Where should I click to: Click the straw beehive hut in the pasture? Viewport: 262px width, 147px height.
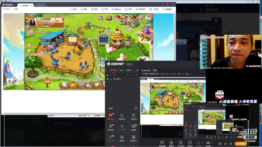click(118, 38)
